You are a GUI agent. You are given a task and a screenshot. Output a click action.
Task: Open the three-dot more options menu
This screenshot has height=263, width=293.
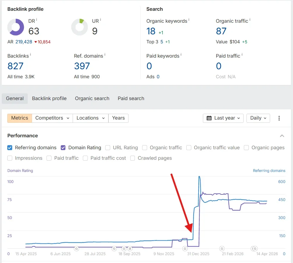click(279, 118)
